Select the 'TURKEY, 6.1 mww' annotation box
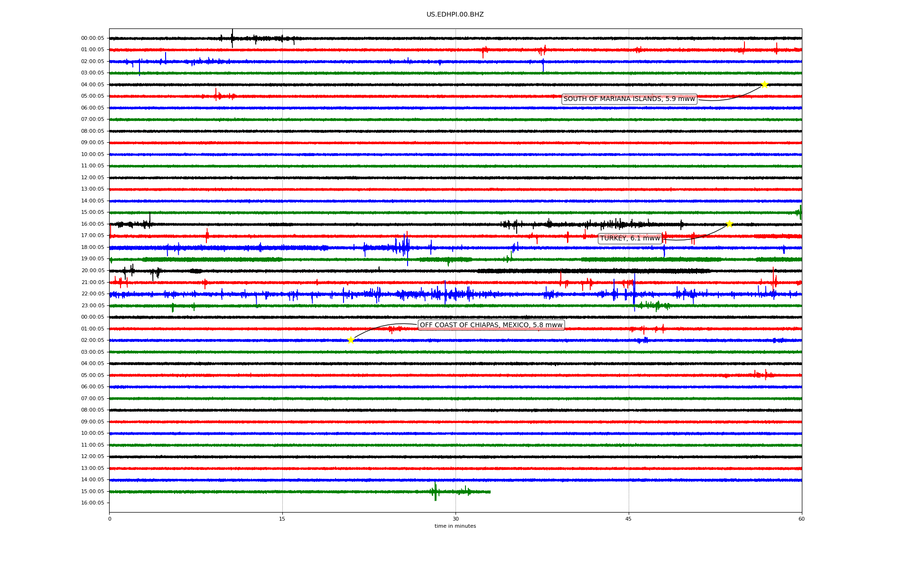 630,239
